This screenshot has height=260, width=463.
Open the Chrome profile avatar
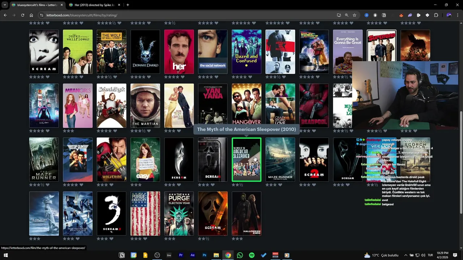(x=449, y=15)
